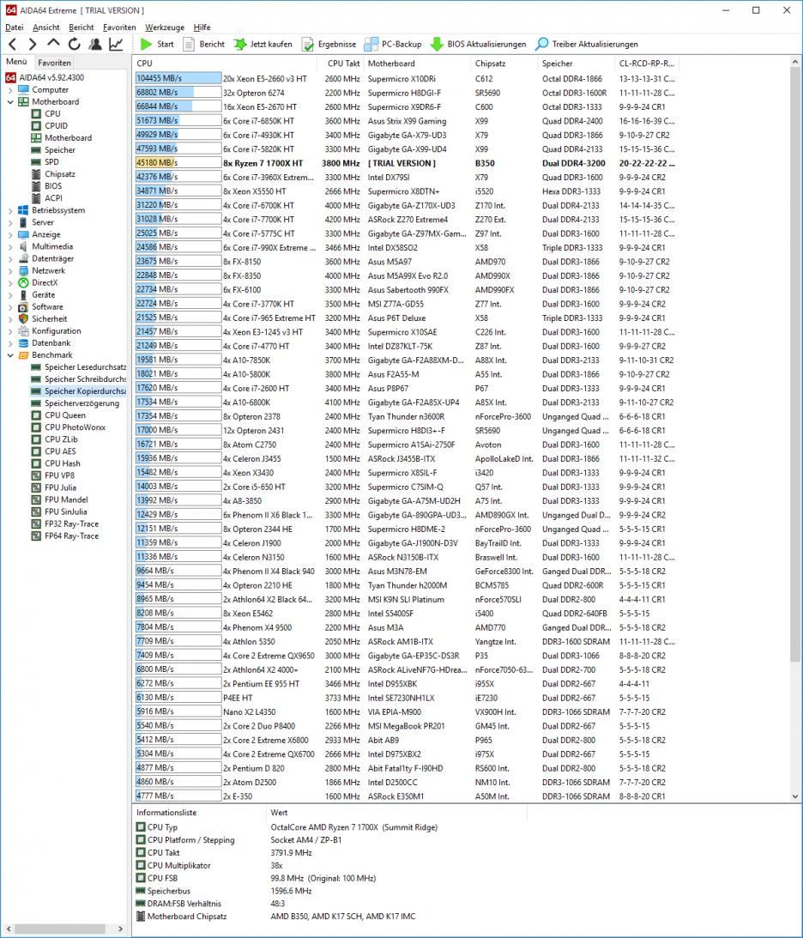
Task: Open FP64 Ray-Trace benchmark
Action: pyautogui.click(x=65, y=536)
